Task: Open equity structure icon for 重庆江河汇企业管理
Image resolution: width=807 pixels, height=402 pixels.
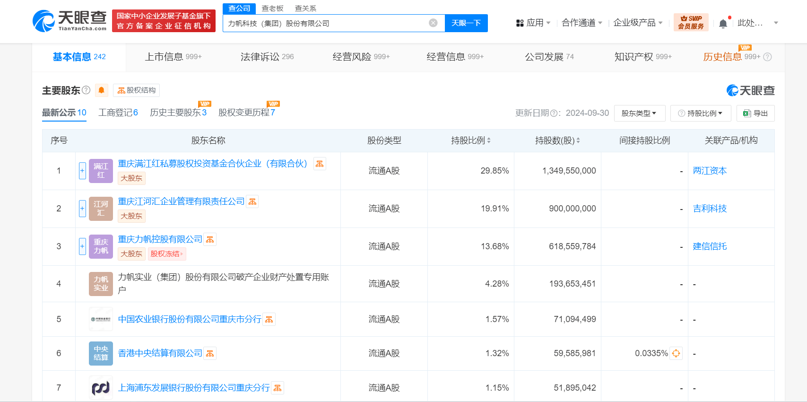Action: click(x=252, y=201)
